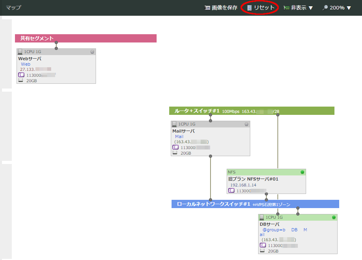Viewport: 362px width, 260px height.
Task: Toggle the Web server power status indicator
Action: 92,52
